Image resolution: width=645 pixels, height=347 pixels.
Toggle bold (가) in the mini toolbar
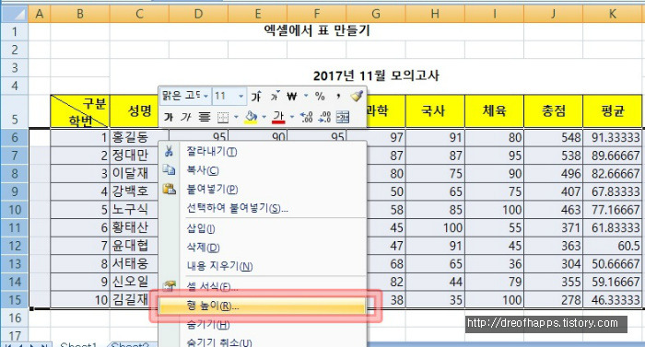click(169, 118)
